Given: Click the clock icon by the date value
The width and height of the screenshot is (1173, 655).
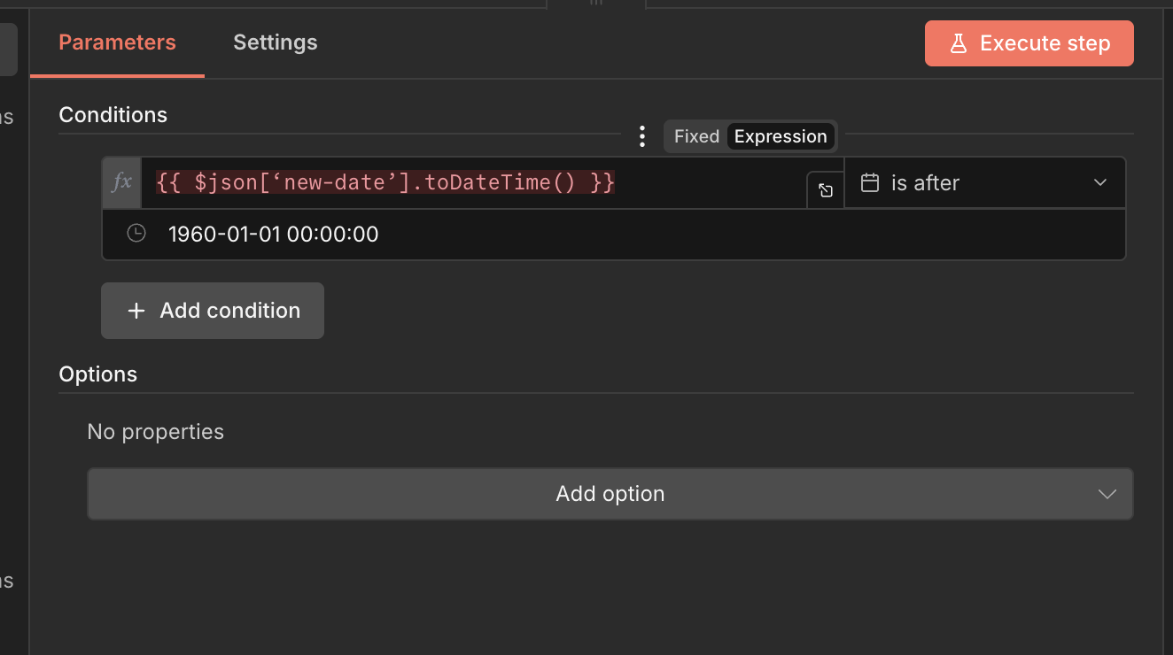Looking at the screenshot, I should pyautogui.click(x=136, y=234).
